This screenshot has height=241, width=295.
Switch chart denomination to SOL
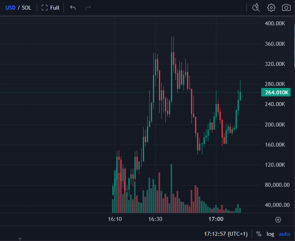tap(26, 8)
